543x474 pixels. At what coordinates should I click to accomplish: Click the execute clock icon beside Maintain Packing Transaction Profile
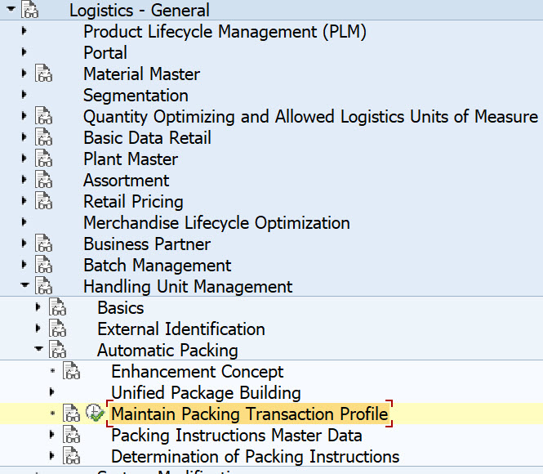coord(95,414)
